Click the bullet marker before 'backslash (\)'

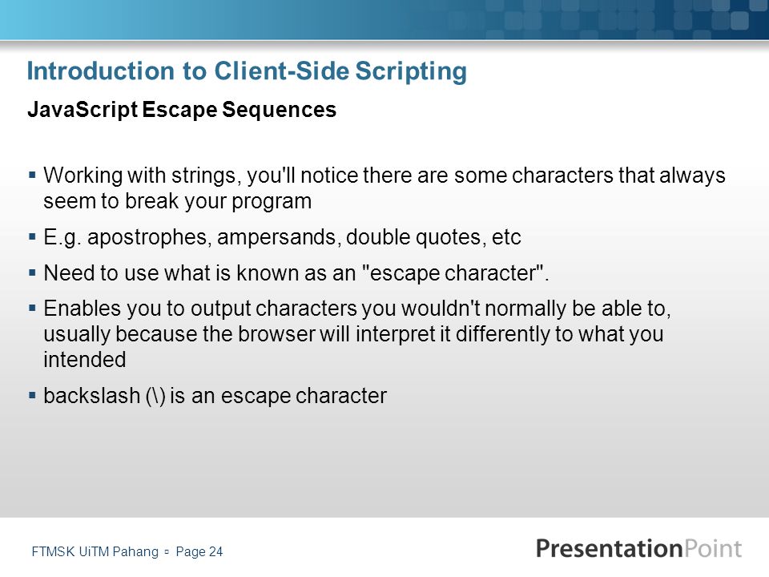pos(32,395)
